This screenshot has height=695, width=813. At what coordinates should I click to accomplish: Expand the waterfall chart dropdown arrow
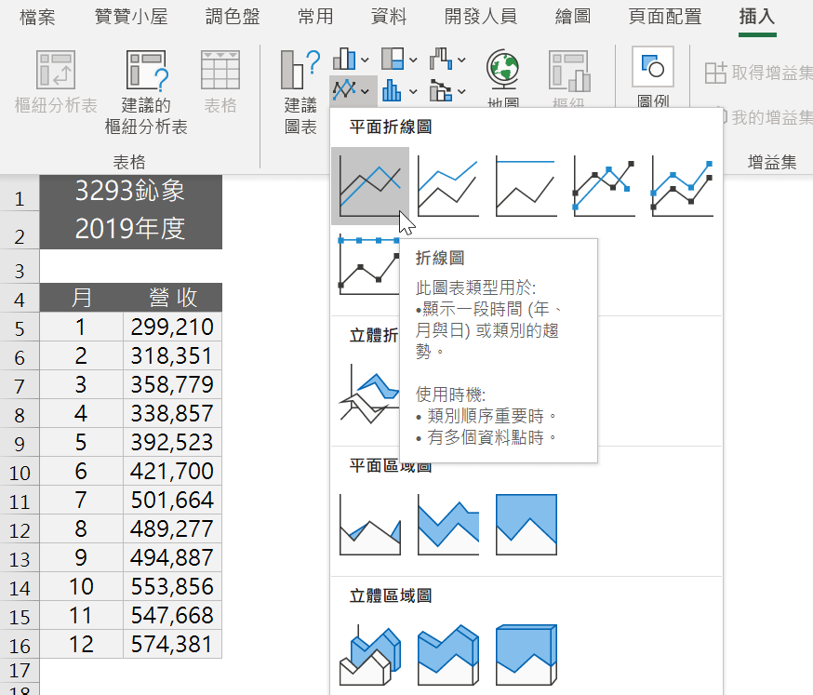tap(461, 60)
